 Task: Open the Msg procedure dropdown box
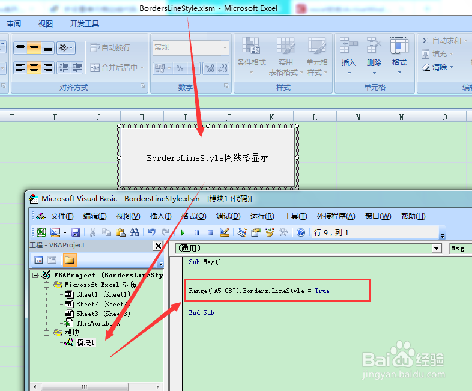point(461,248)
